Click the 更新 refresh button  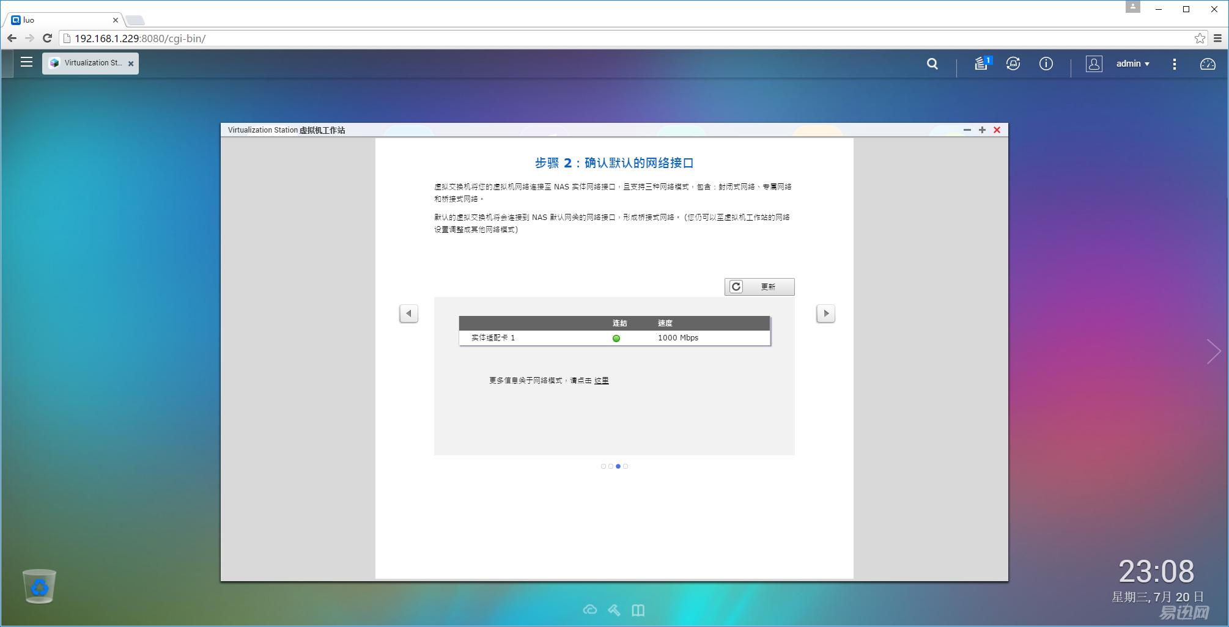click(x=768, y=286)
